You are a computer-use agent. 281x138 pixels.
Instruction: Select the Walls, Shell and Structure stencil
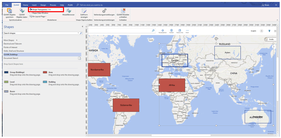tap(14, 51)
